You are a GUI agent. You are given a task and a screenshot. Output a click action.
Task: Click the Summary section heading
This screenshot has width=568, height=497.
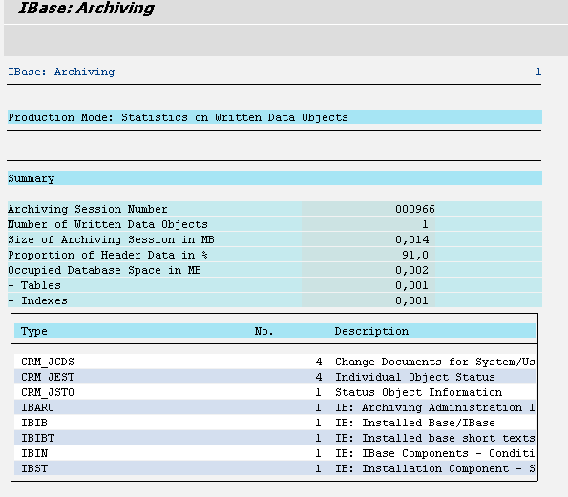click(32, 178)
